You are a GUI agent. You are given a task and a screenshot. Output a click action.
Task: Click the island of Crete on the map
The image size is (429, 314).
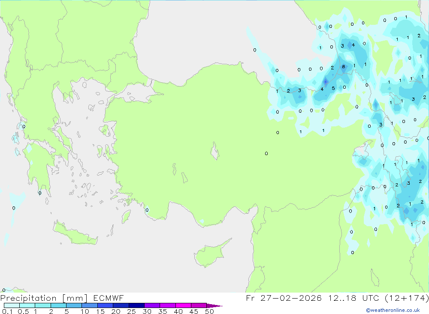coord(76,233)
